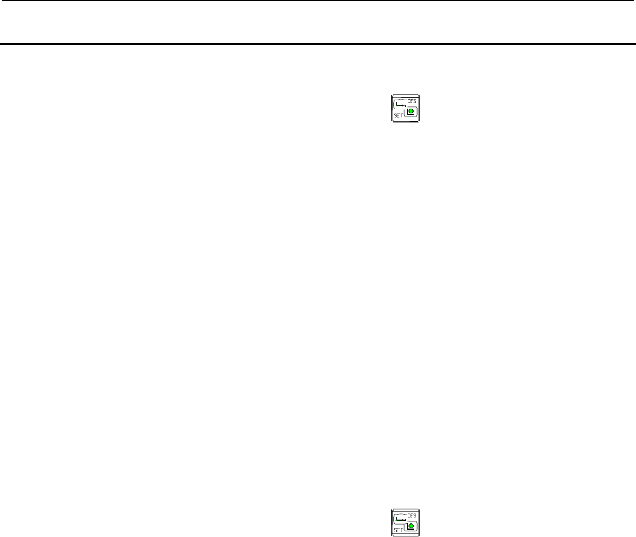Select the OFS label on the lower key

[x=412, y=516]
